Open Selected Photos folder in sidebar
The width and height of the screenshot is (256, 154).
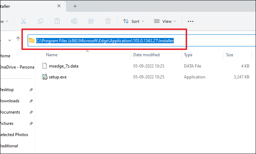[14, 135]
